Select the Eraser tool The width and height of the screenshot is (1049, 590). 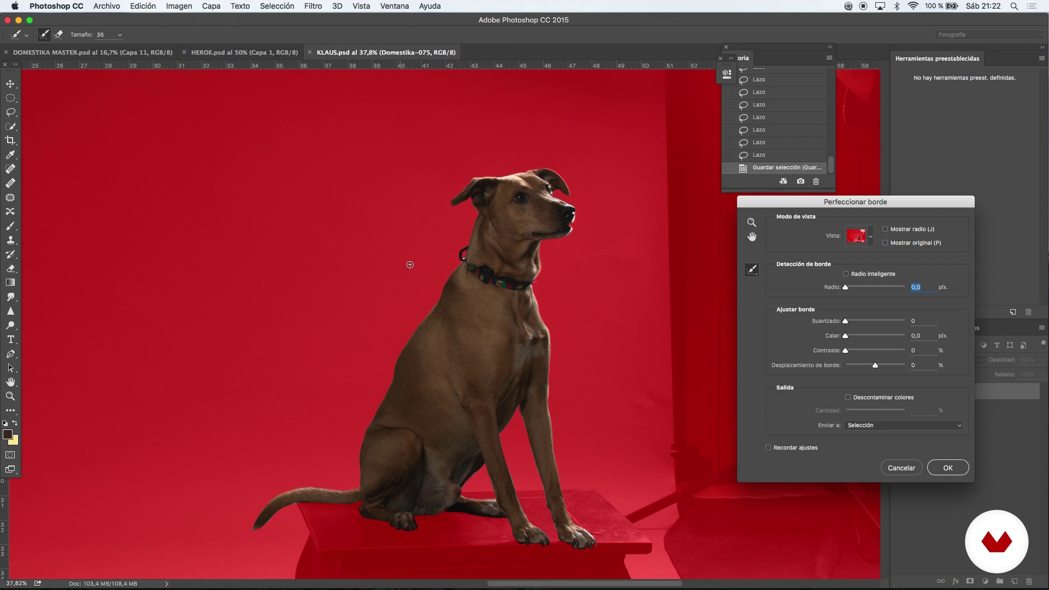pyautogui.click(x=10, y=269)
